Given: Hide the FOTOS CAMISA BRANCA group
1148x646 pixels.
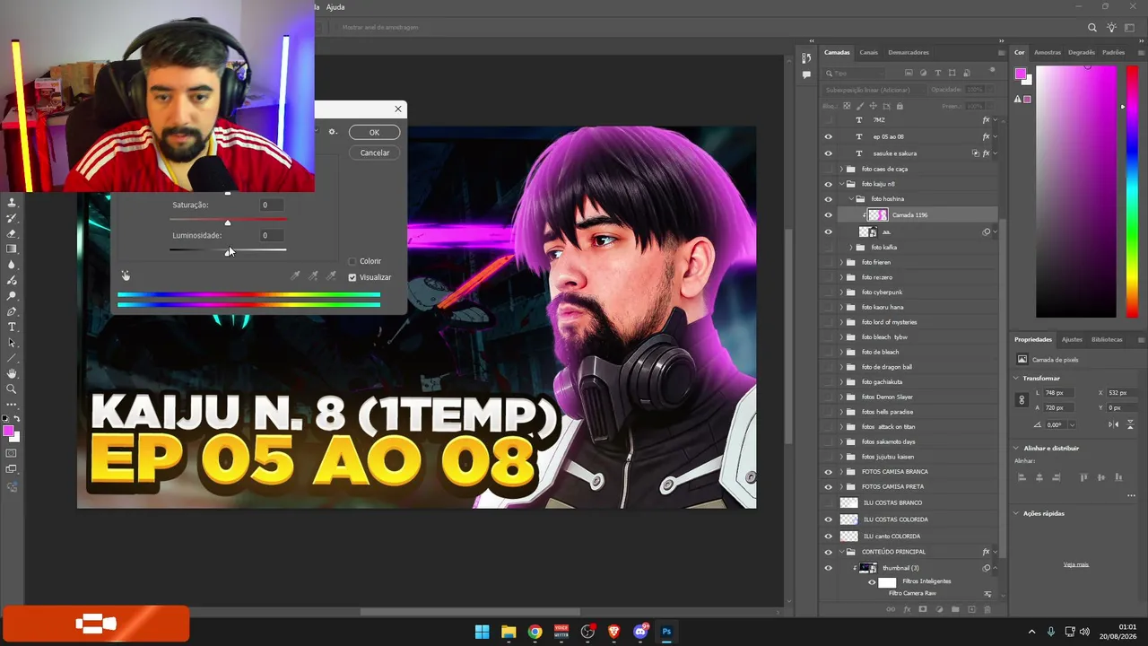Looking at the screenshot, I should click(x=828, y=472).
